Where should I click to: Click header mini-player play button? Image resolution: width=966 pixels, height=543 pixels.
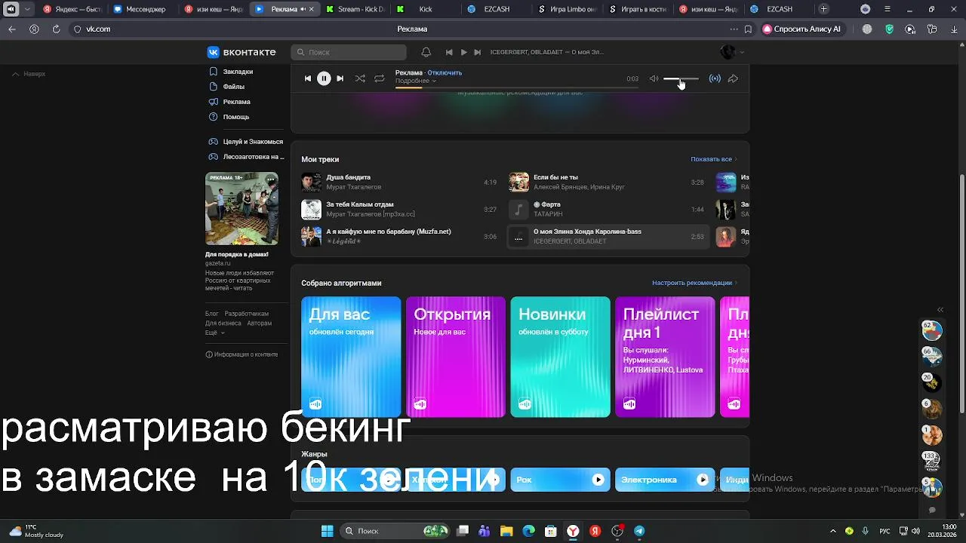[464, 52]
